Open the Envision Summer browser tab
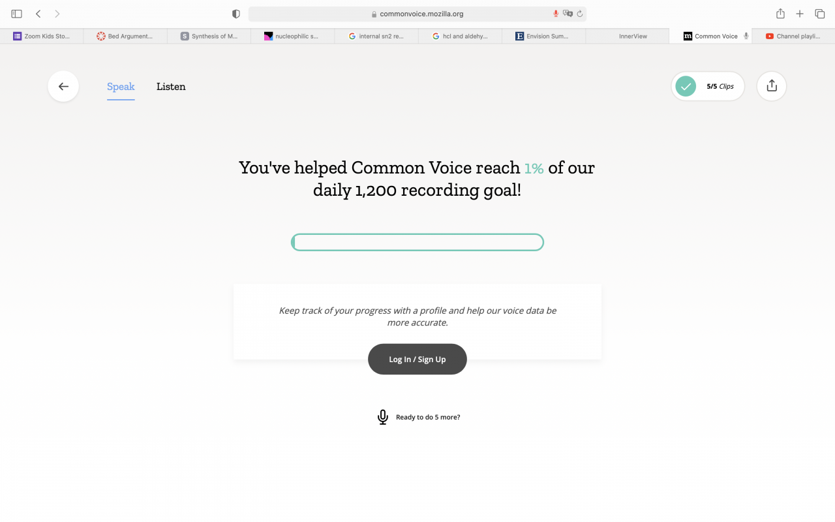The height and width of the screenshot is (522, 835). click(x=543, y=37)
